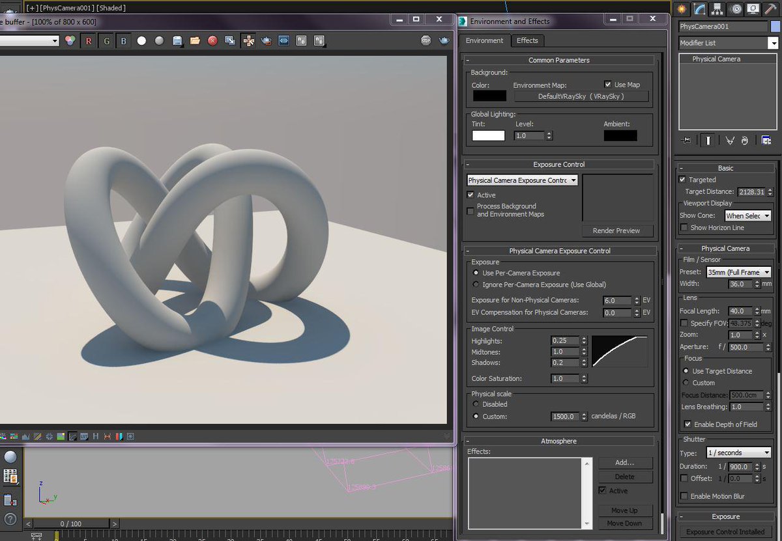The width and height of the screenshot is (782, 541).
Task: Uncheck the Targeted camera checkbox
Action: [x=682, y=179]
